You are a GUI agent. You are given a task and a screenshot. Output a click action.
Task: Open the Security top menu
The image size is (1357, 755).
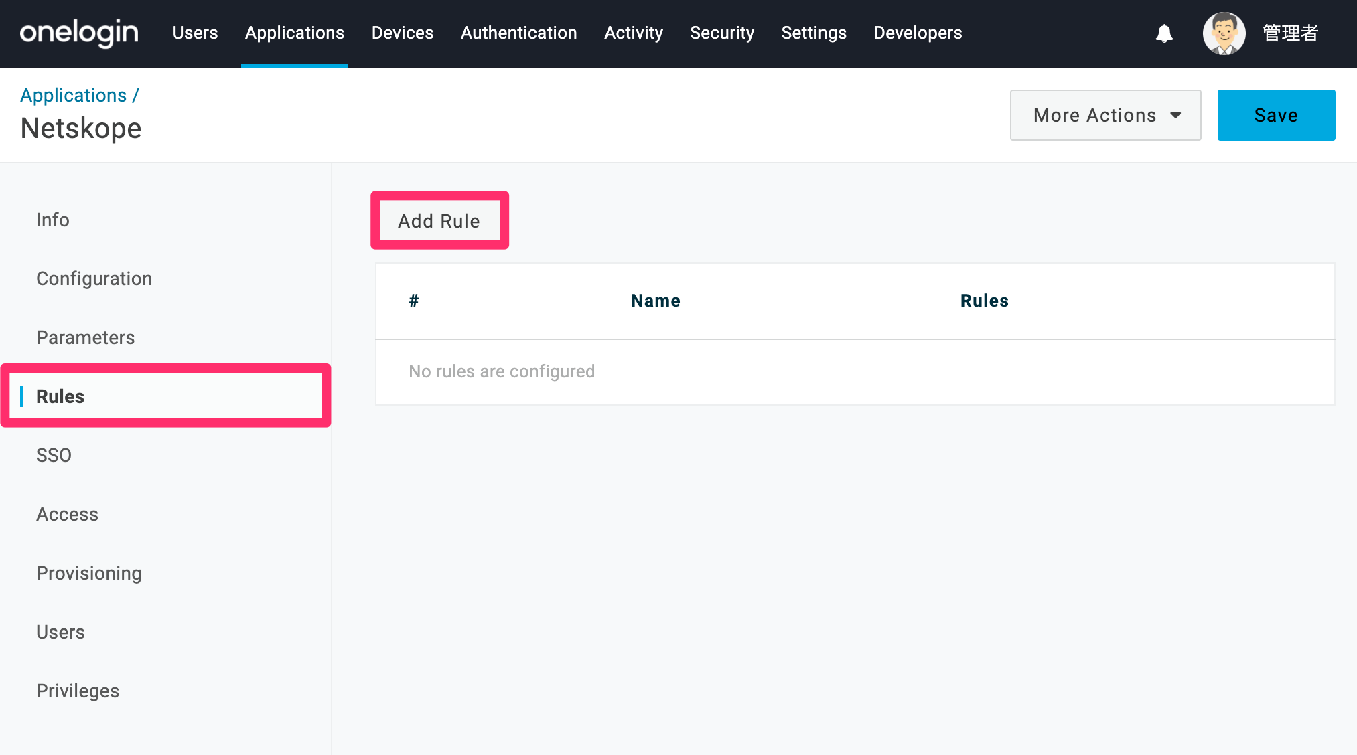722,33
